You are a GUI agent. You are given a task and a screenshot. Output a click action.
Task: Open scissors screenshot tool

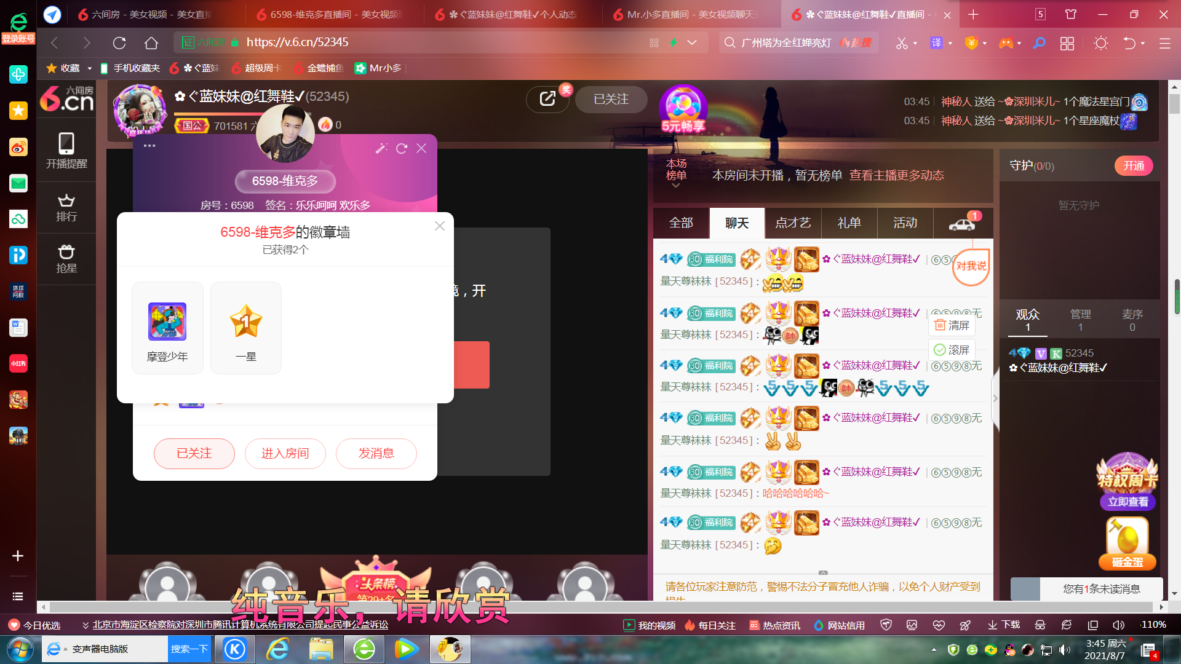click(x=902, y=42)
